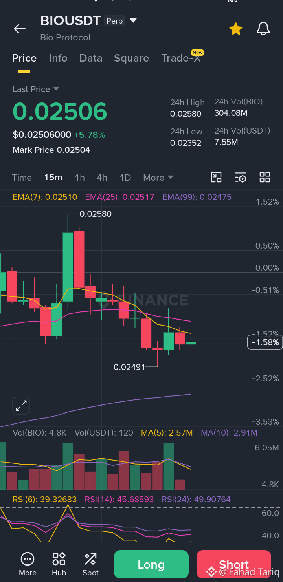The height and width of the screenshot is (582, 283).
Task: Tap the EMA(25): 0.02517 label
Action: click(119, 197)
